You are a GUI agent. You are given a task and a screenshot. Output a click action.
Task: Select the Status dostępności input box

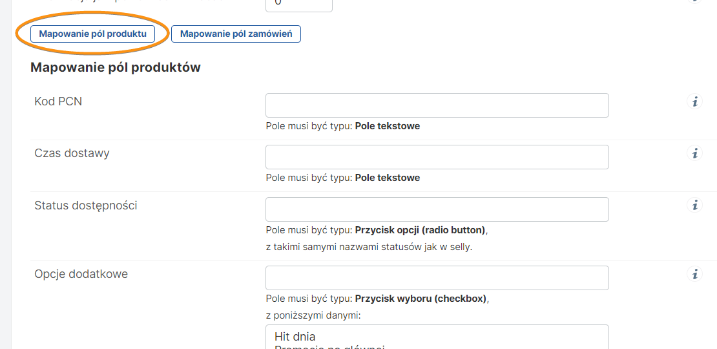coord(437,209)
